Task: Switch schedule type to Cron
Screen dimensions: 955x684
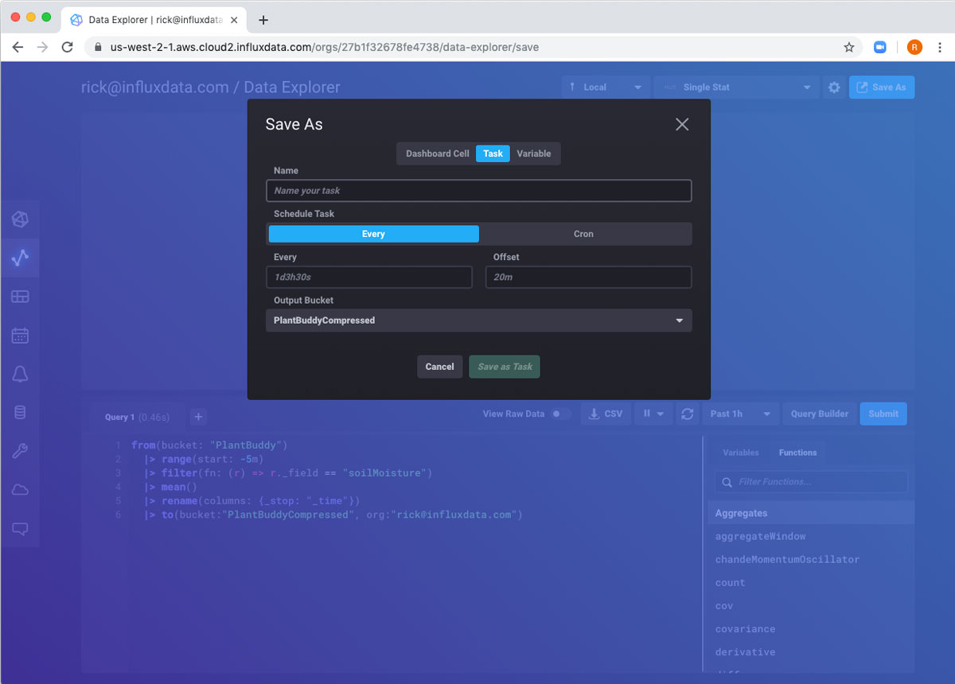Action: 583,234
